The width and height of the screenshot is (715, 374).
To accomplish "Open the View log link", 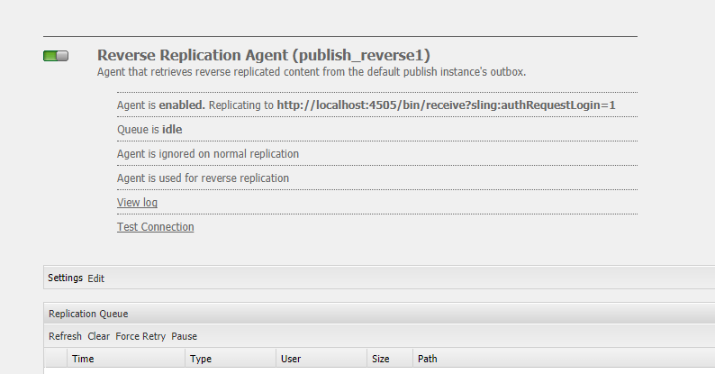I will coord(137,203).
